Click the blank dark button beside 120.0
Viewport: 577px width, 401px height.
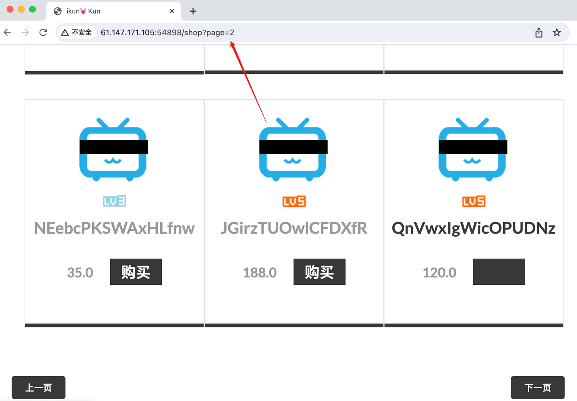coord(499,272)
